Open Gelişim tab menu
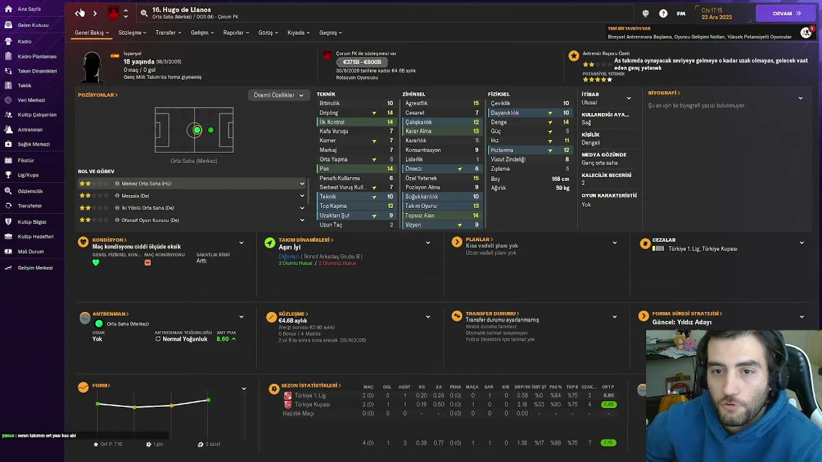Screen dimensions: 822x462 pyautogui.click(x=202, y=33)
